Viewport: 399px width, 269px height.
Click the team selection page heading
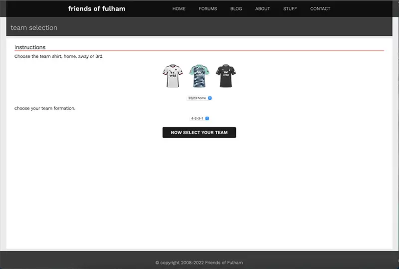(x=34, y=28)
